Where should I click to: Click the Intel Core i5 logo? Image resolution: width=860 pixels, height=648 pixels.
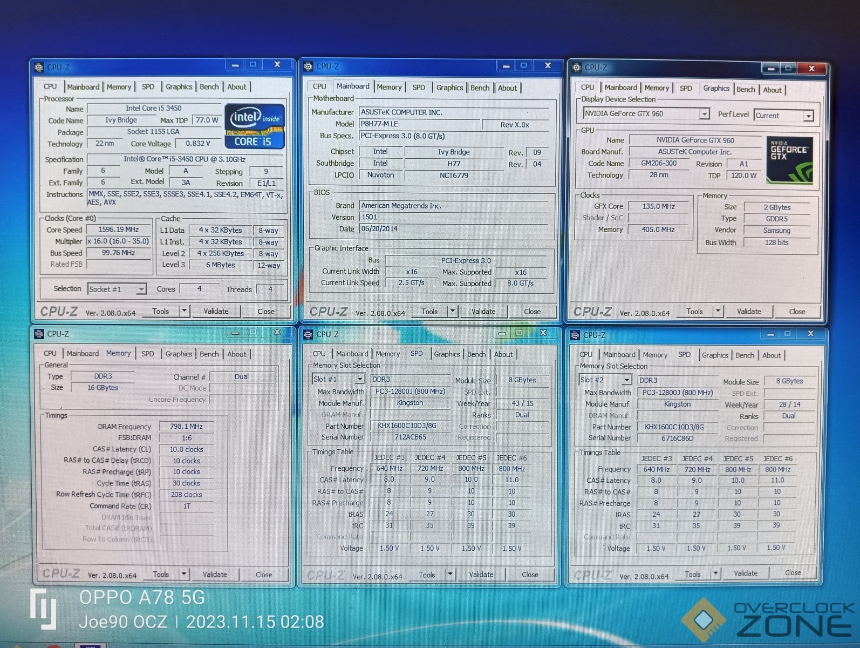[x=255, y=126]
